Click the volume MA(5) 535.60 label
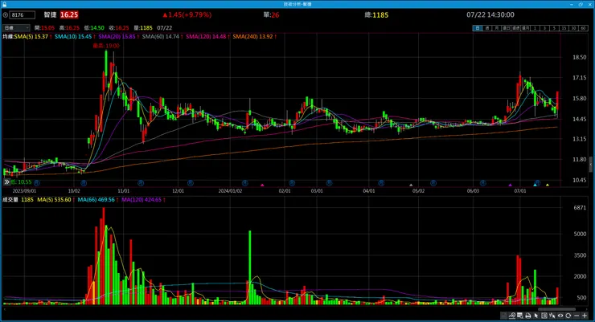Image resolution: width=595 pixels, height=322 pixels. click(x=54, y=200)
